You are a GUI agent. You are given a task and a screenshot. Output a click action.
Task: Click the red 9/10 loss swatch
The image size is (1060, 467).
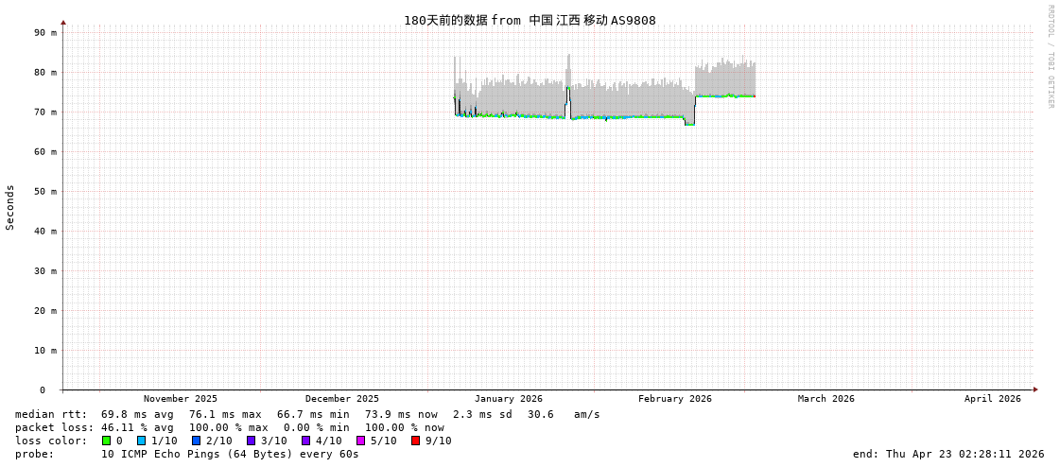pos(415,441)
